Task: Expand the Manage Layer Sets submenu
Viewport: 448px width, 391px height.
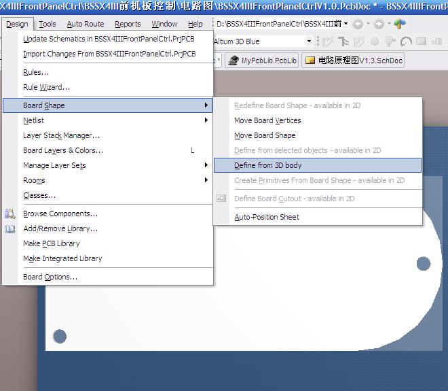Action: pos(109,165)
